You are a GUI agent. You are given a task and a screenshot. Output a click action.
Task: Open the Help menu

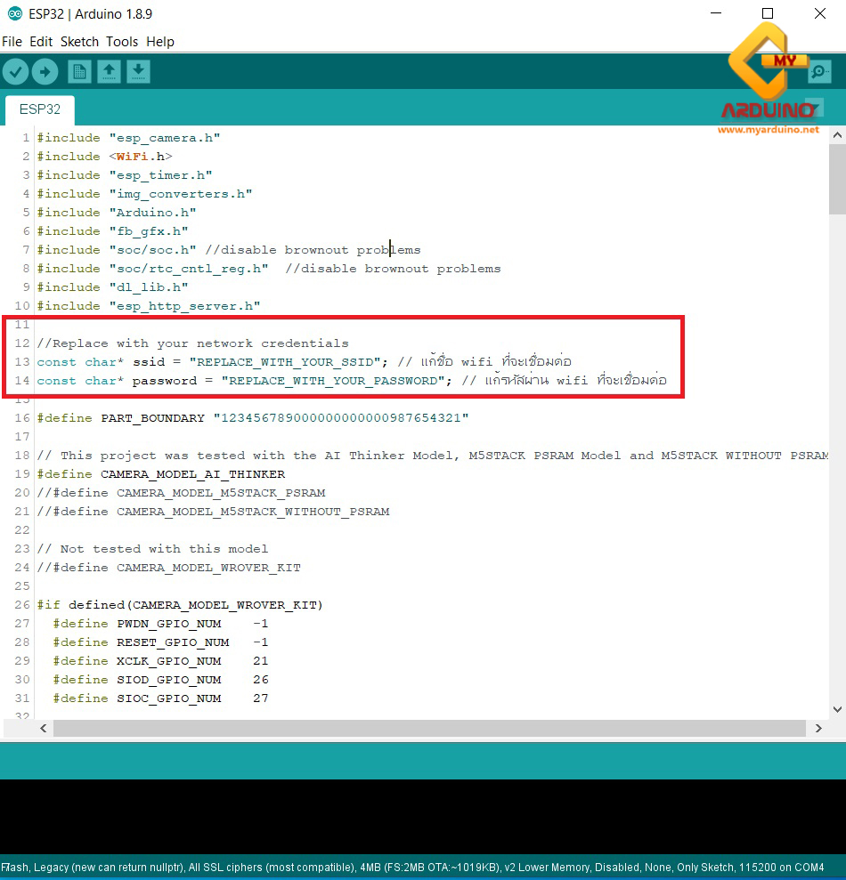coord(160,41)
